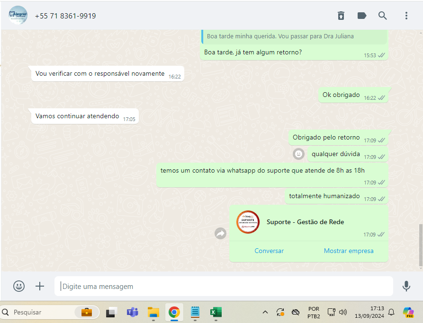This screenshot has width=423, height=323.
Task: Switch to Google Chrome in taskbar
Action: (x=174, y=312)
